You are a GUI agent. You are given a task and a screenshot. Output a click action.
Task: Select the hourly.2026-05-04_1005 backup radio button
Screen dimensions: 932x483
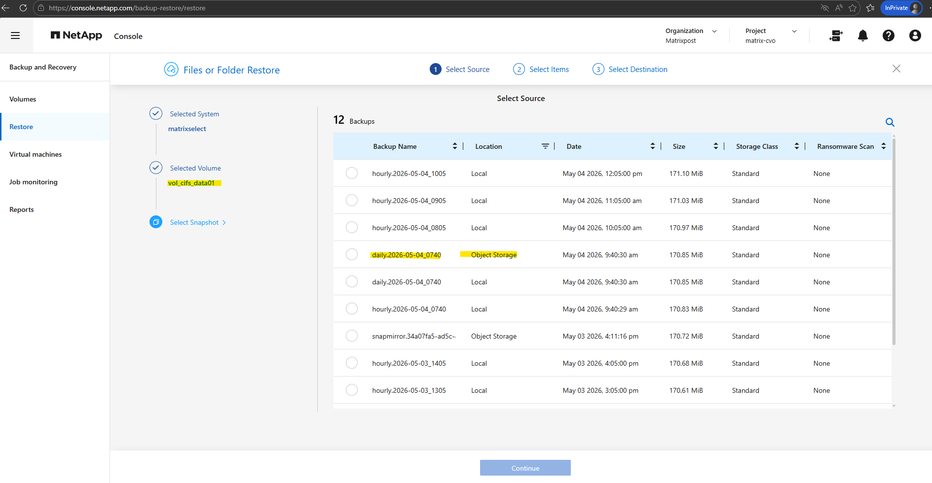[352, 173]
